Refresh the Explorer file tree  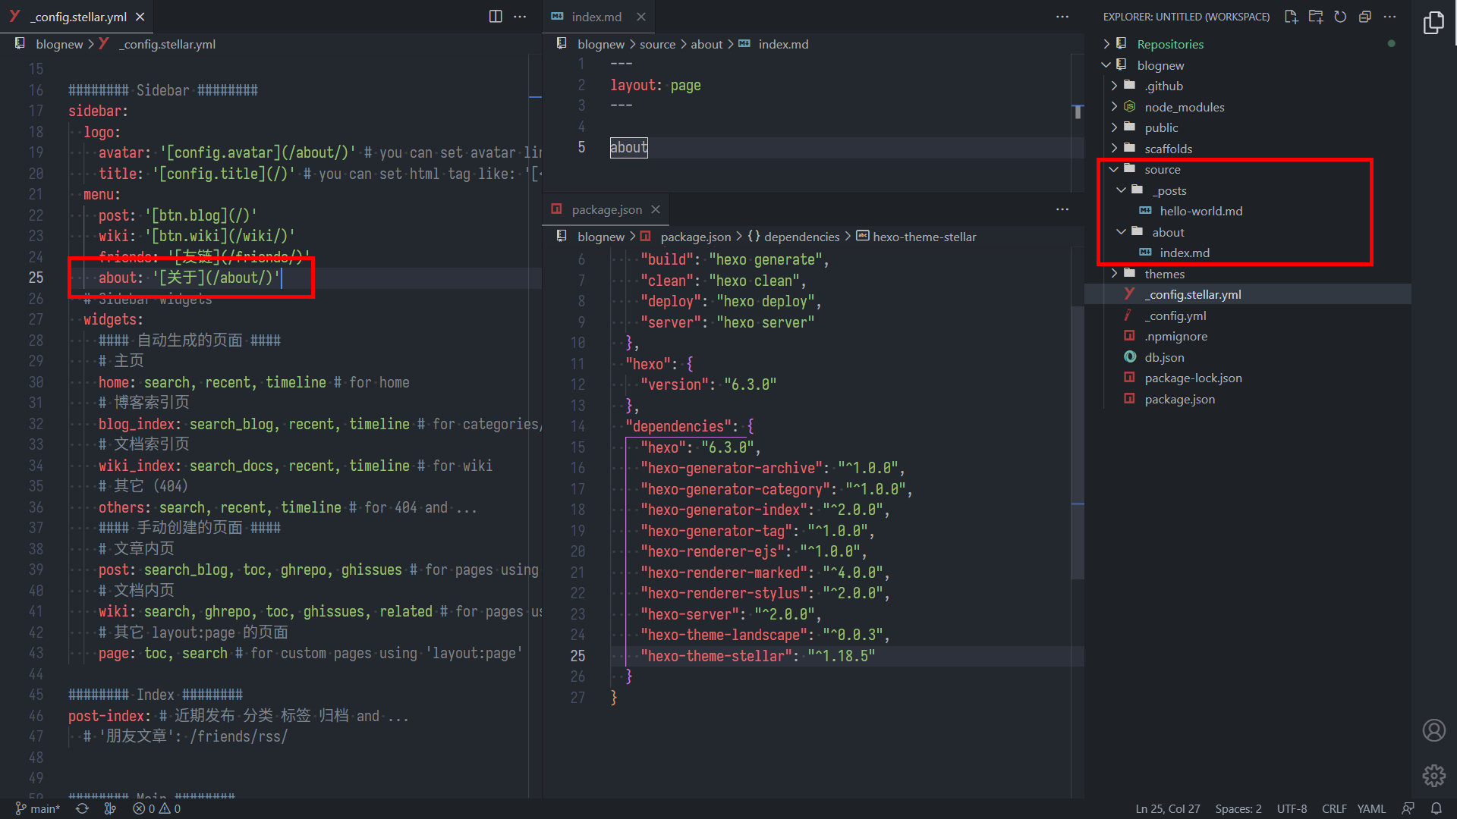coord(1340,16)
